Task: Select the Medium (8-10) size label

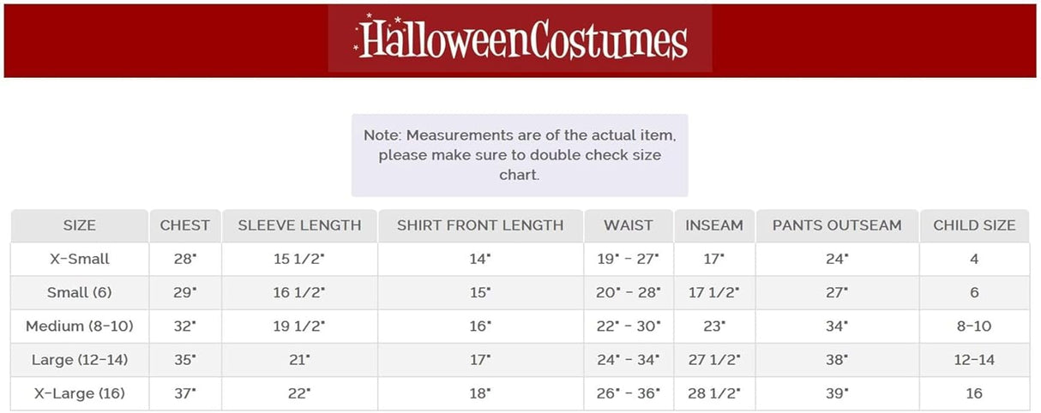Action: tap(80, 326)
